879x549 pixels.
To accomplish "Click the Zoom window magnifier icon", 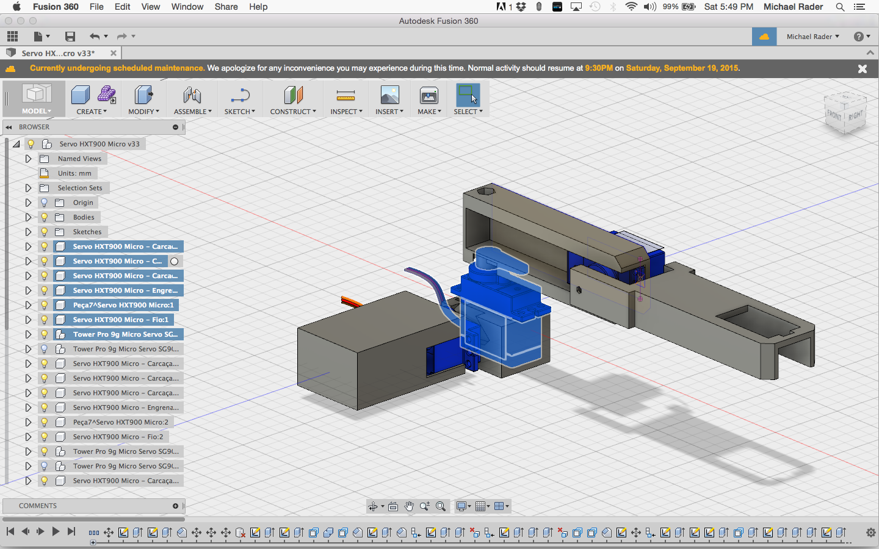I will click(x=425, y=506).
